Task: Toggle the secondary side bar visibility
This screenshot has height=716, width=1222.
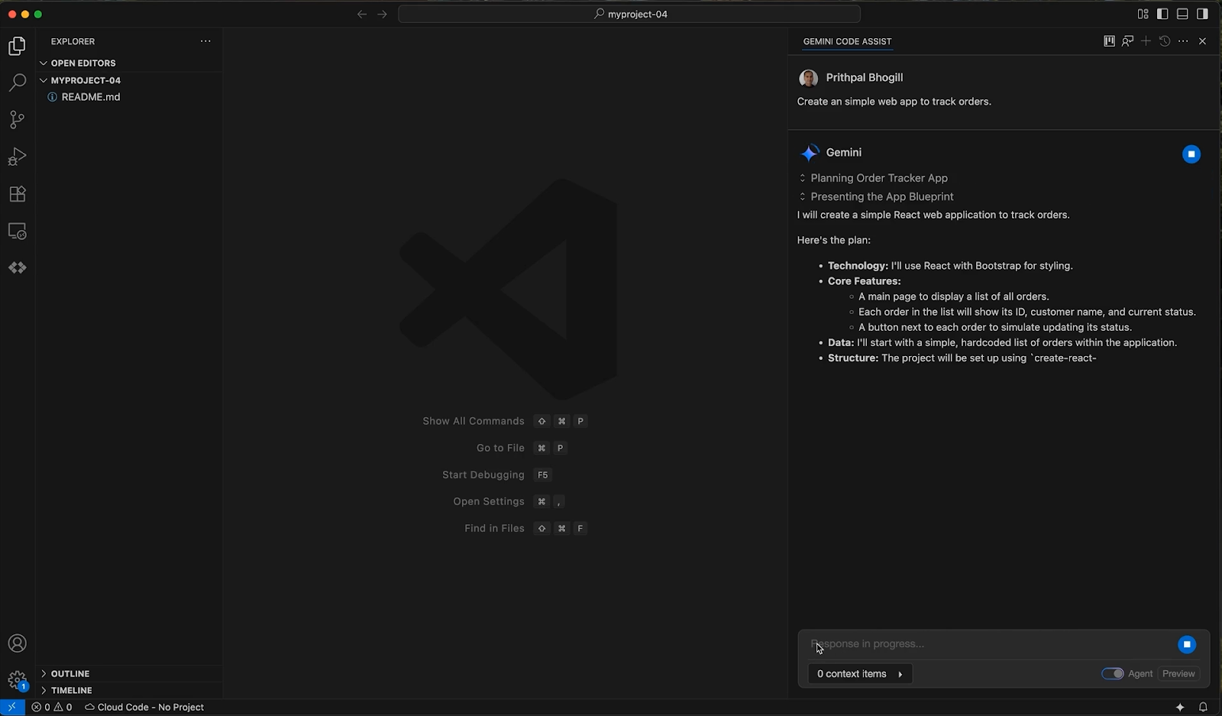Action: pos(1202,14)
